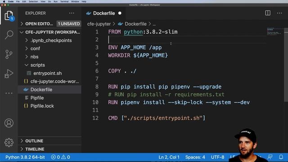Open the Terminal menu

[64, 1]
